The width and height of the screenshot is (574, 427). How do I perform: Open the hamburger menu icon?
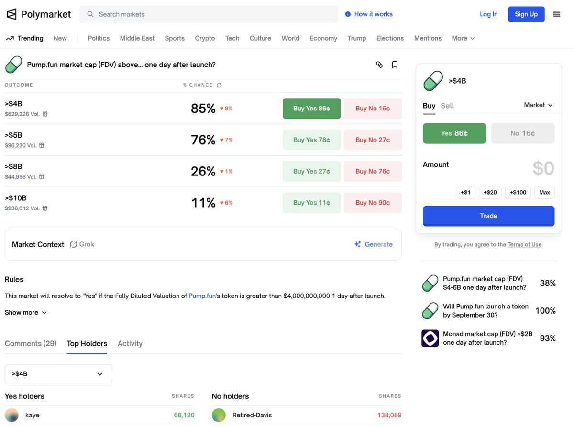tap(557, 14)
